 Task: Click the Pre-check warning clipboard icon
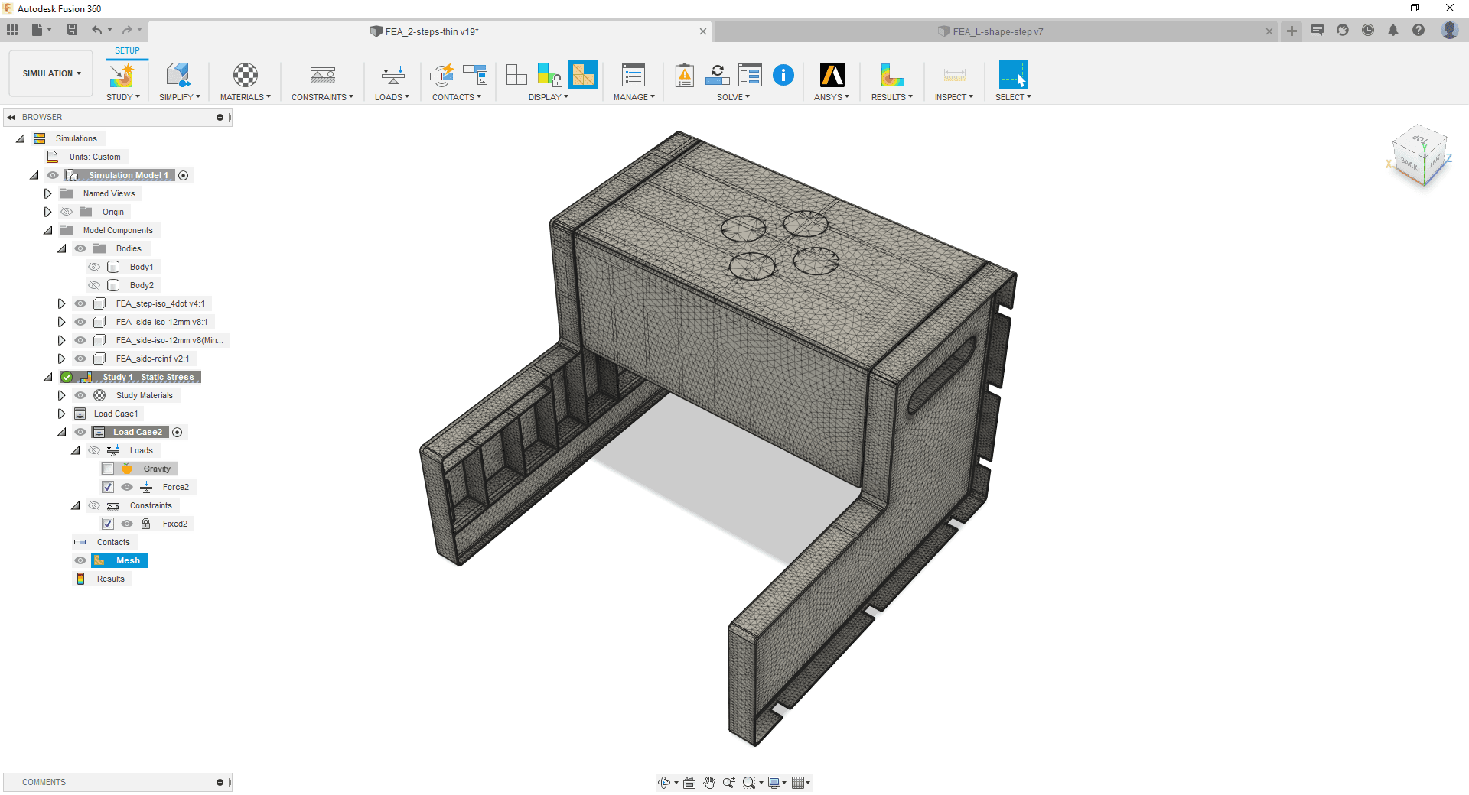click(685, 75)
